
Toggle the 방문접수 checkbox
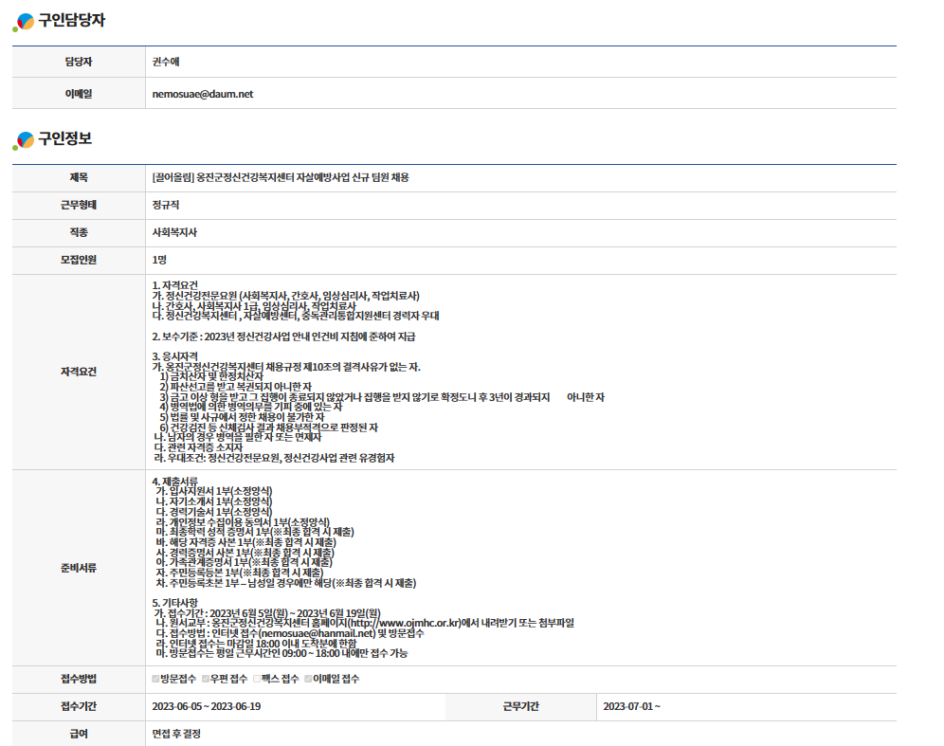pyautogui.click(x=156, y=679)
